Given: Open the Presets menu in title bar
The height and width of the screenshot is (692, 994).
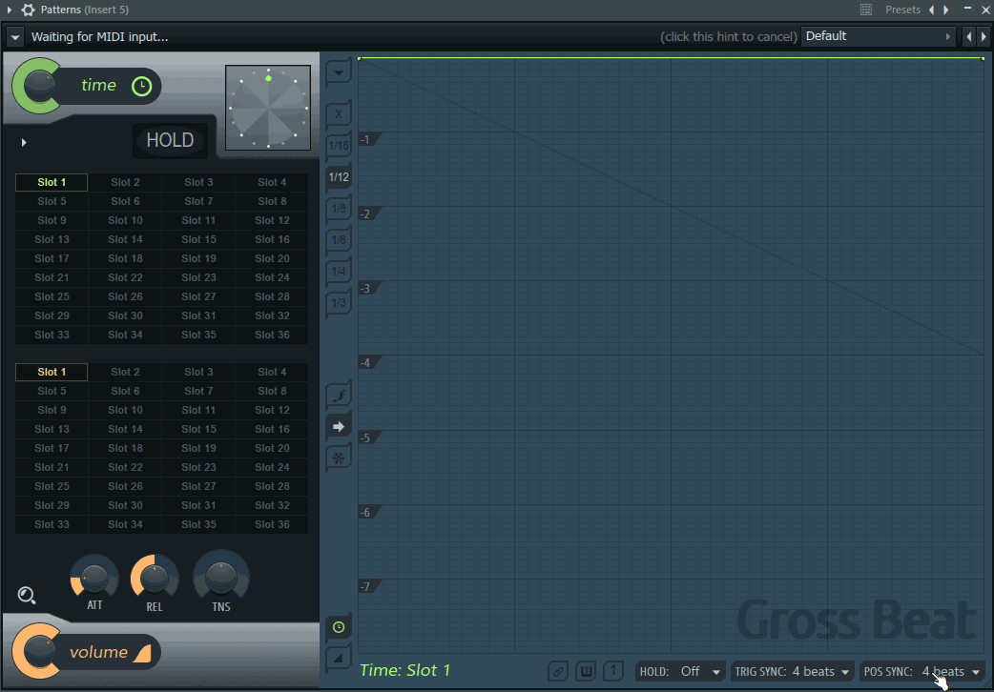Looking at the screenshot, I should [902, 10].
